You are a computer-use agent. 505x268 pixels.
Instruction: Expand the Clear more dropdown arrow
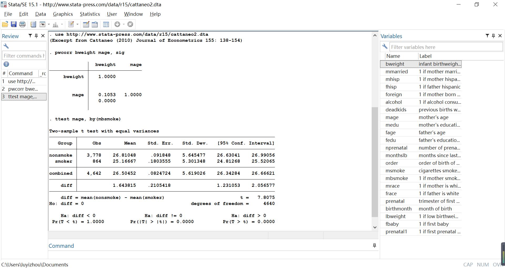coord(124,24)
